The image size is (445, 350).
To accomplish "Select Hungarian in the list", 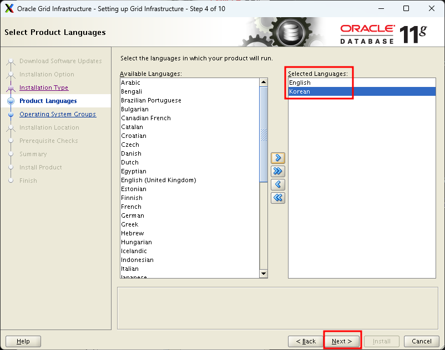I will click(x=190, y=242).
